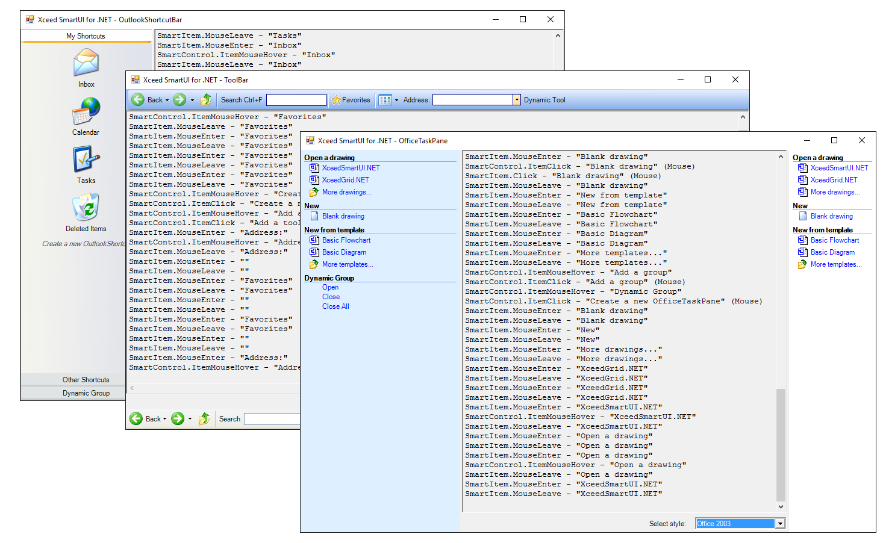Switch to the My Shortcuts group
This screenshot has height=543, width=883.
(x=86, y=36)
